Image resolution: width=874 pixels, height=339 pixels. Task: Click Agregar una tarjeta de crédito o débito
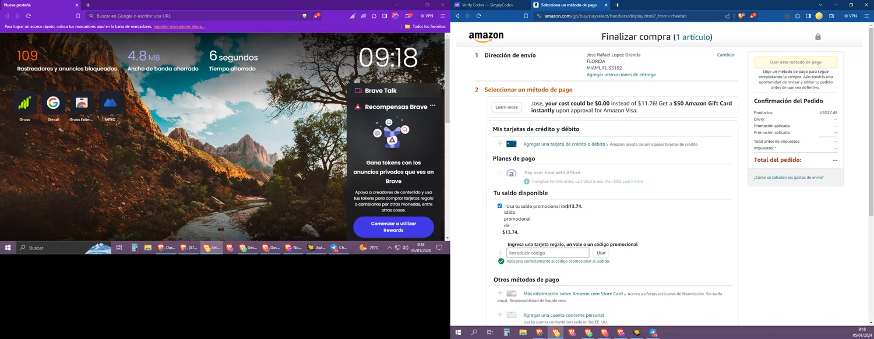point(564,144)
